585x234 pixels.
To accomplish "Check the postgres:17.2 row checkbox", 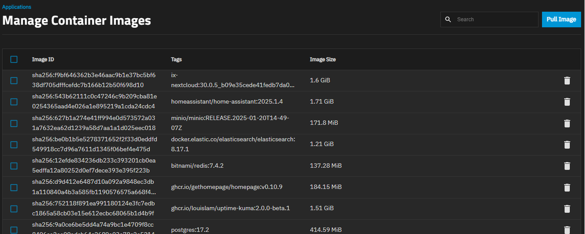I will tap(14, 230).
